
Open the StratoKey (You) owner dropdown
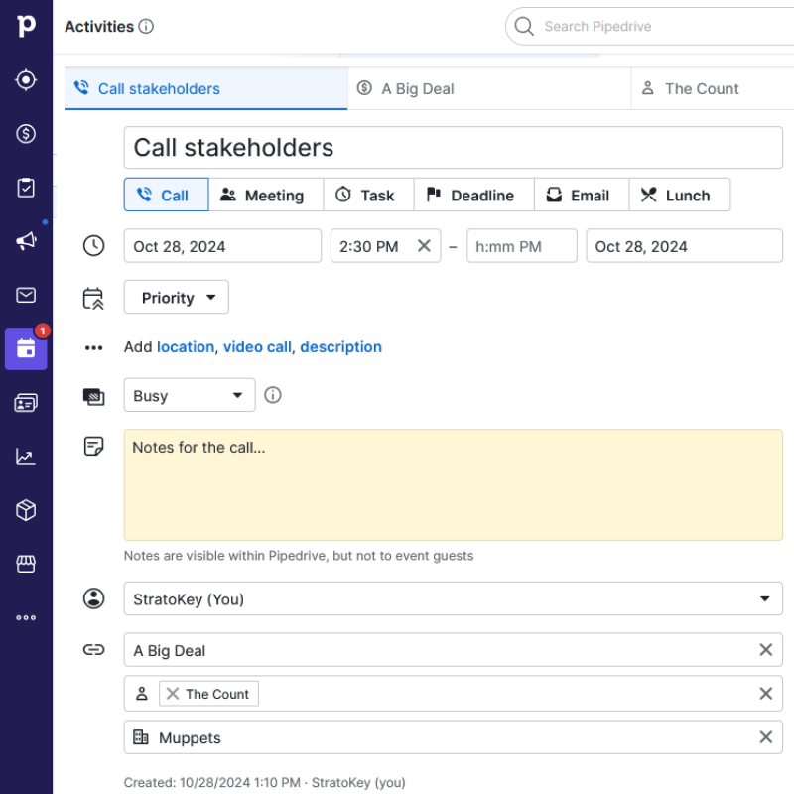pos(454,599)
